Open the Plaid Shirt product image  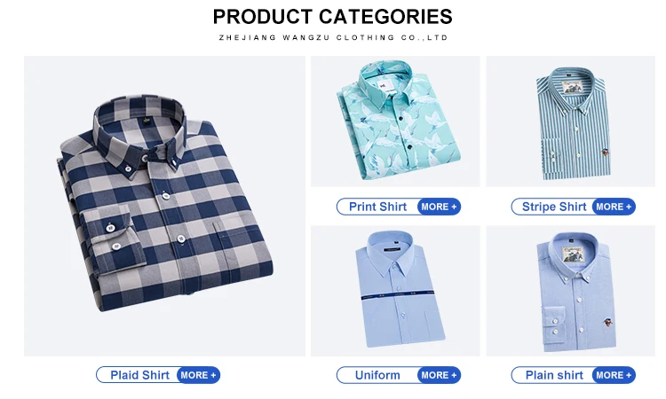[x=164, y=206]
